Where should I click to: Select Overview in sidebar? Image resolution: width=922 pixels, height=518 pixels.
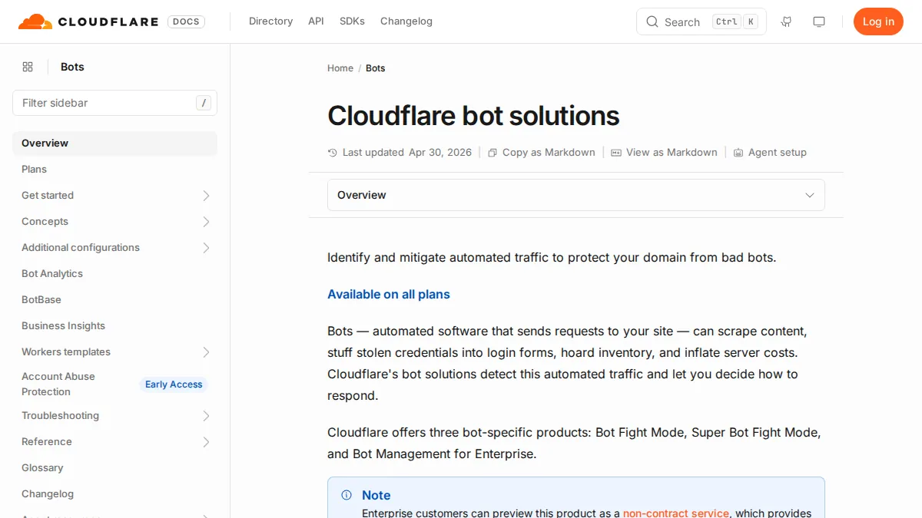point(114,144)
